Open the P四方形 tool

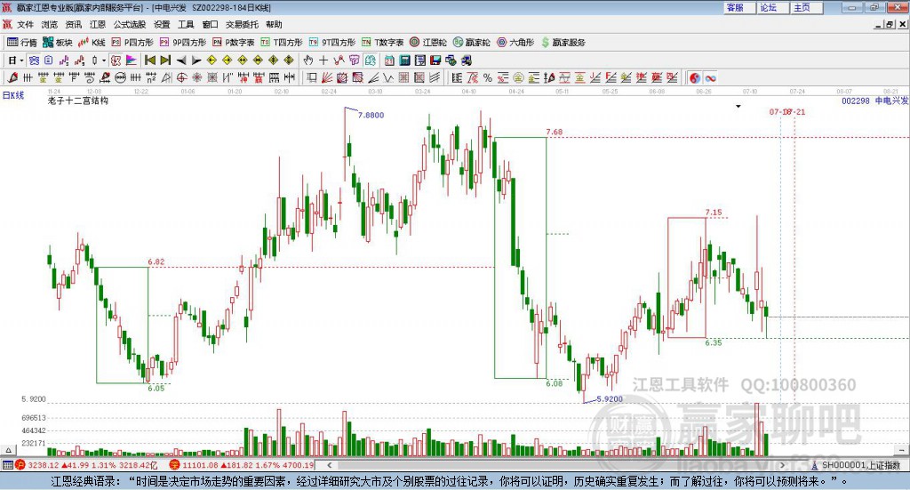coord(132,43)
